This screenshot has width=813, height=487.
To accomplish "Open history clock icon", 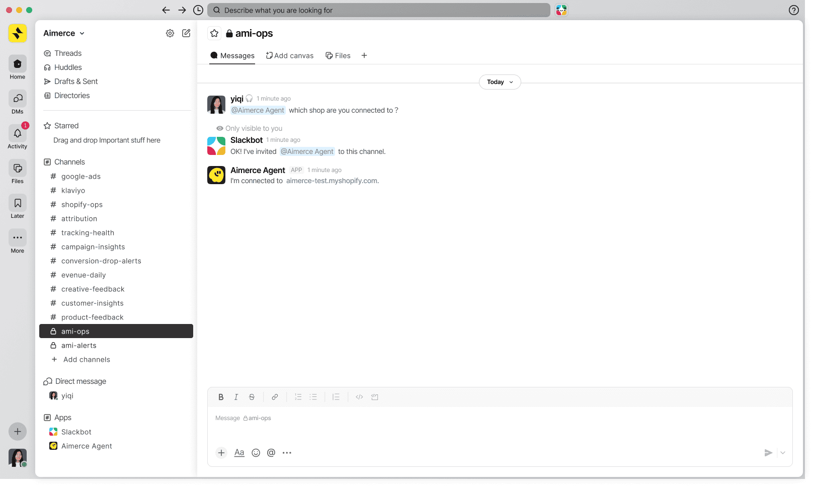I will [198, 10].
